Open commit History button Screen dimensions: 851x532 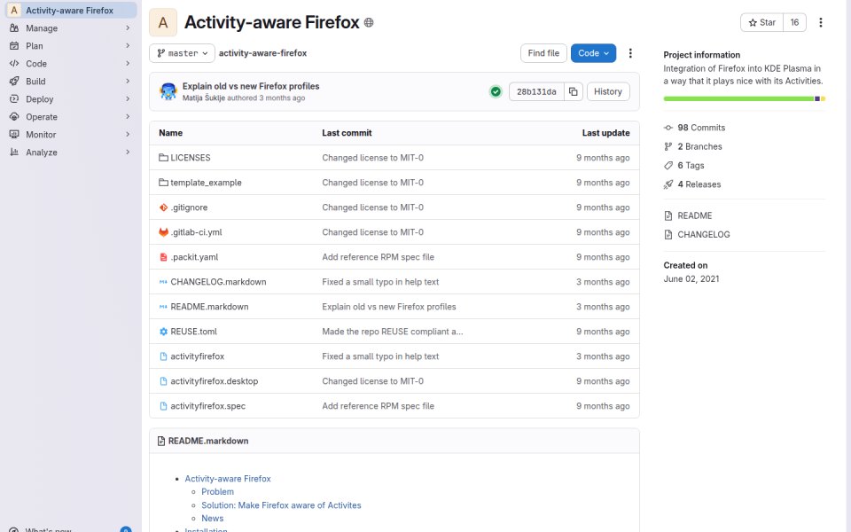pyautogui.click(x=608, y=91)
